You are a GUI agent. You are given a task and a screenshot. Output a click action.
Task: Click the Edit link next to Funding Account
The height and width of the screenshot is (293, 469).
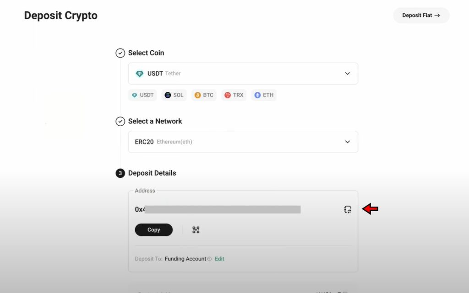[219, 259]
